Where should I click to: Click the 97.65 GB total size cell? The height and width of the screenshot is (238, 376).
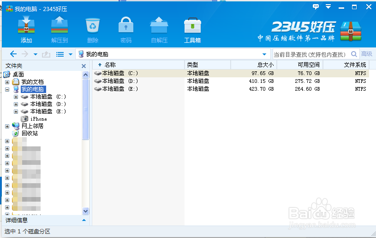click(x=263, y=73)
